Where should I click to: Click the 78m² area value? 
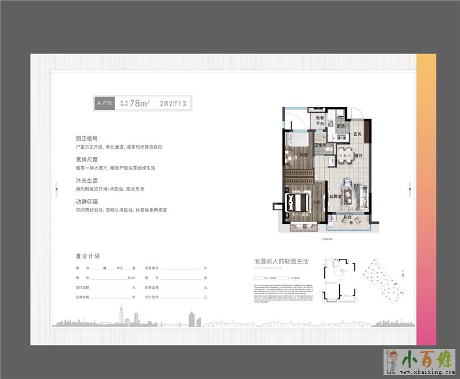[x=140, y=104]
